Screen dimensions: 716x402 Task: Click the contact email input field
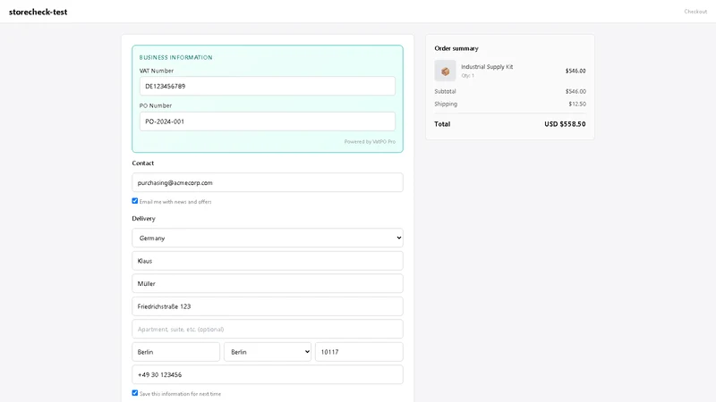click(268, 182)
